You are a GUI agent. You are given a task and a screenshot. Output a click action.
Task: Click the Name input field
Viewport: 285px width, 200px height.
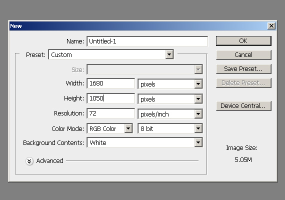(x=147, y=41)
